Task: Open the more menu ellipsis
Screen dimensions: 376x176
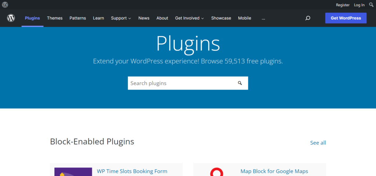Action: tap(263, 18)
